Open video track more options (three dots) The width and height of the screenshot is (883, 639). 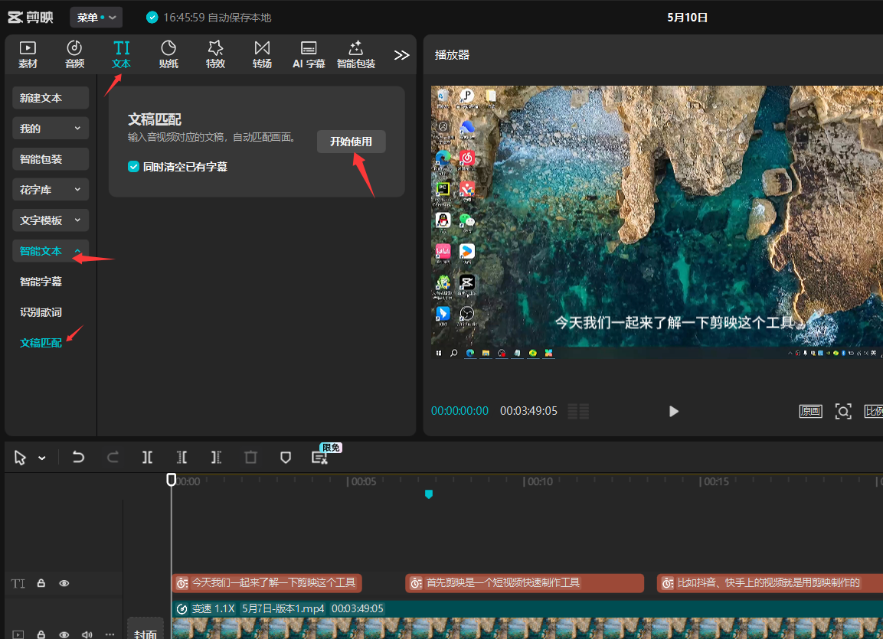(110, 634)
